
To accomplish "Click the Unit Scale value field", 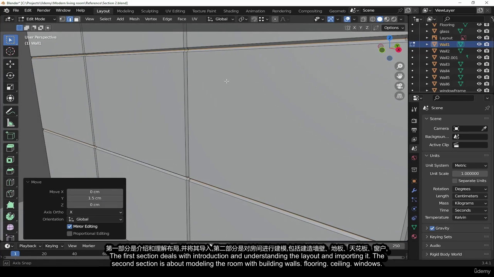I will tap(470, 174).
